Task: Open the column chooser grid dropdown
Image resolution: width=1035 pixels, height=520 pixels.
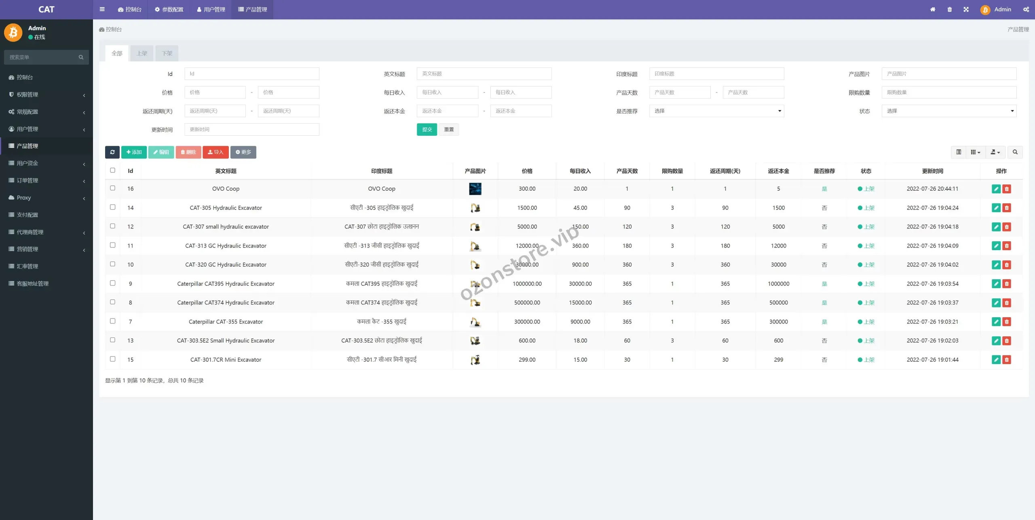Action: pyautogui.click(x=975, y=152)
